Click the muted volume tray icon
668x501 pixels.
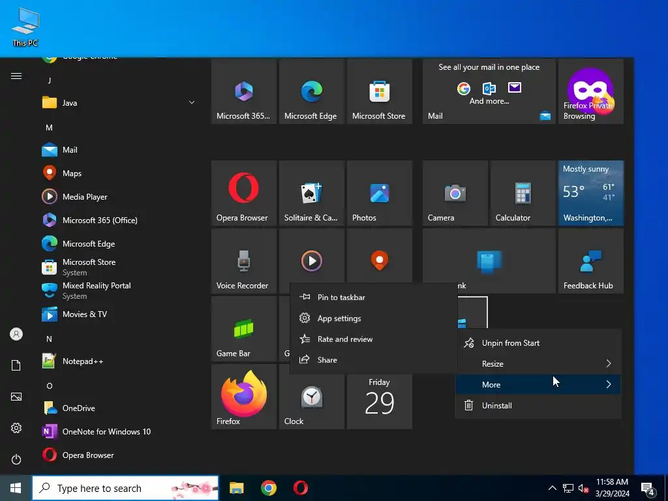coord(583,488)
